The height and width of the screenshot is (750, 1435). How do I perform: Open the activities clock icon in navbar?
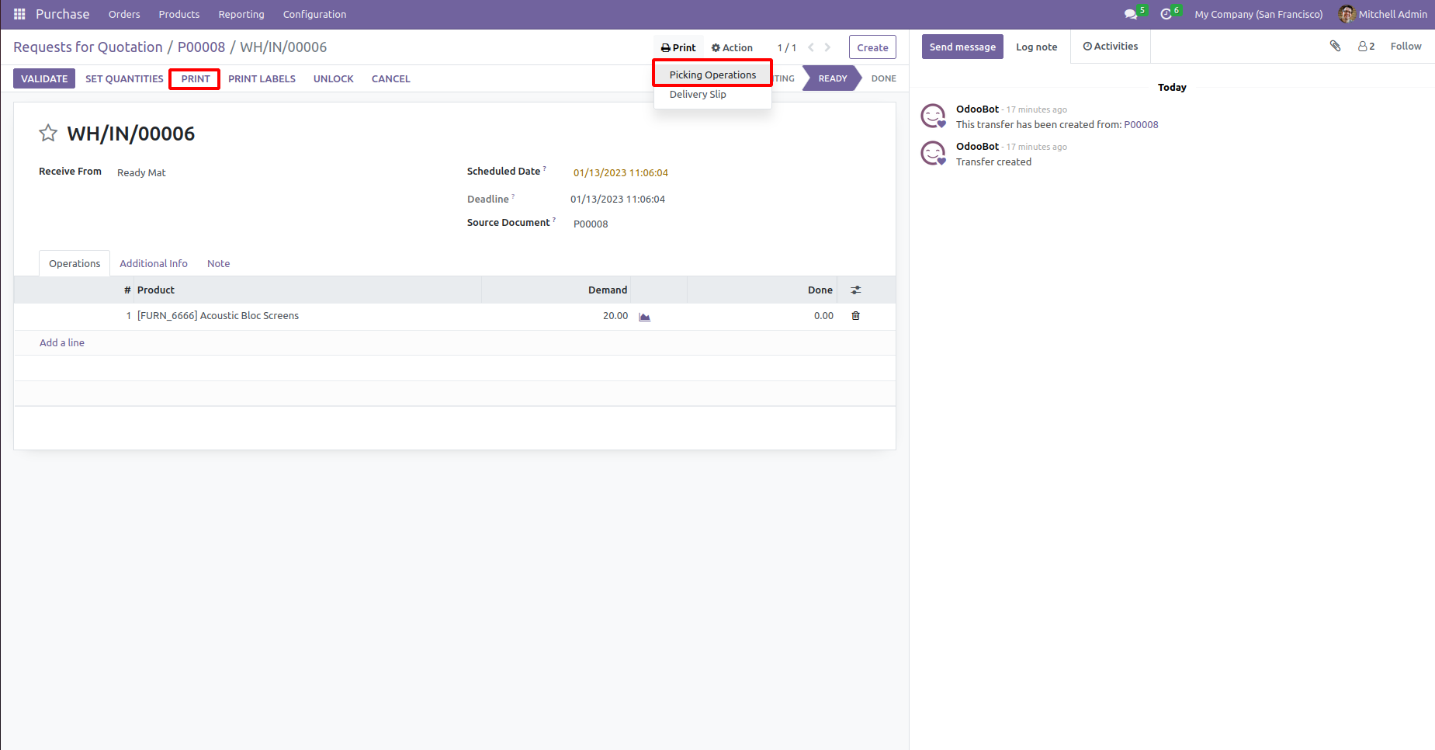(1166, 14)
